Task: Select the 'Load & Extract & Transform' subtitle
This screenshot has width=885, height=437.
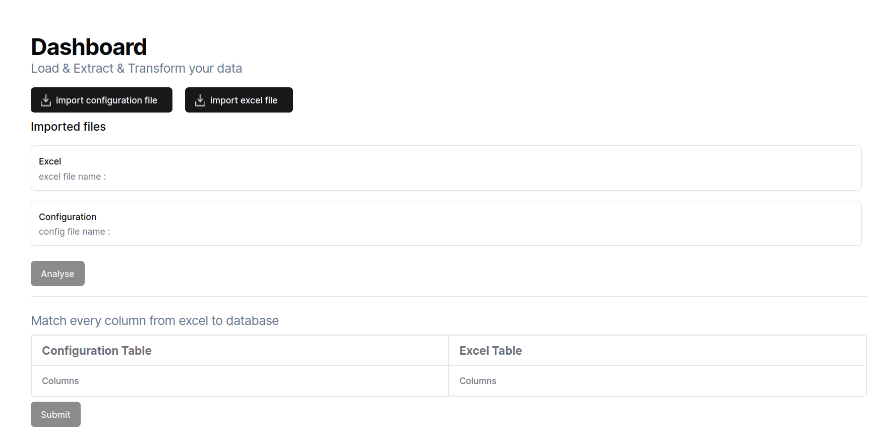Action: point(136,69)
